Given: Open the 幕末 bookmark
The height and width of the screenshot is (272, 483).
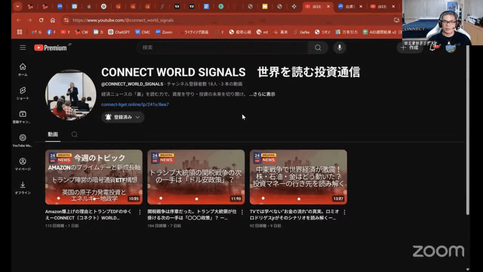Looking at the screenshot, I should point(280,32).
